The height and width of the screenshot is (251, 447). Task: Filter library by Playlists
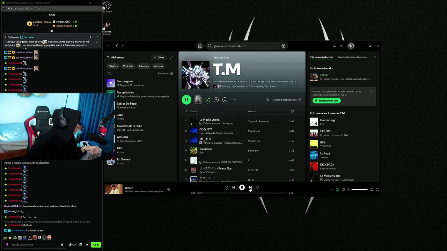113,66
